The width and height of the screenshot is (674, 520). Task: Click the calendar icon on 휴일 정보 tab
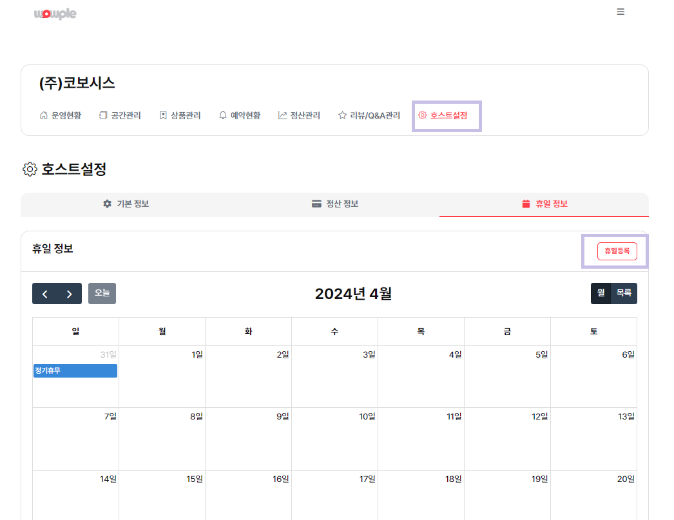pyautogui.click(x=526, y=204)
